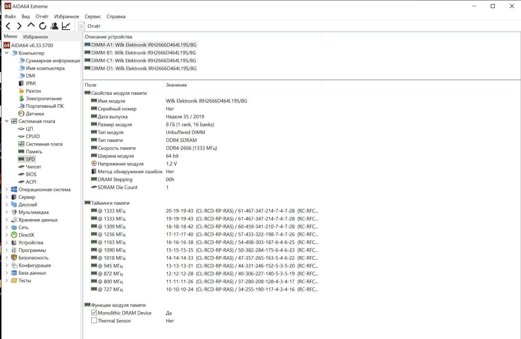Open the IPMI item icon in the tree
Image resolution: width=521 pixels, height=339 pixels.
pyautogui.click(x=21, y=83)
